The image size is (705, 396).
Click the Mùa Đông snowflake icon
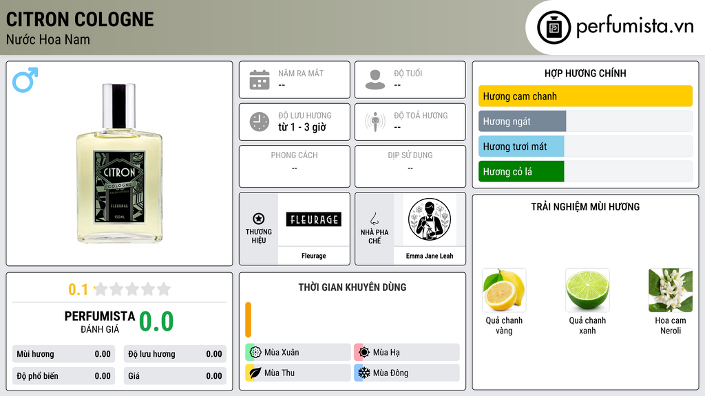[364, 373]
